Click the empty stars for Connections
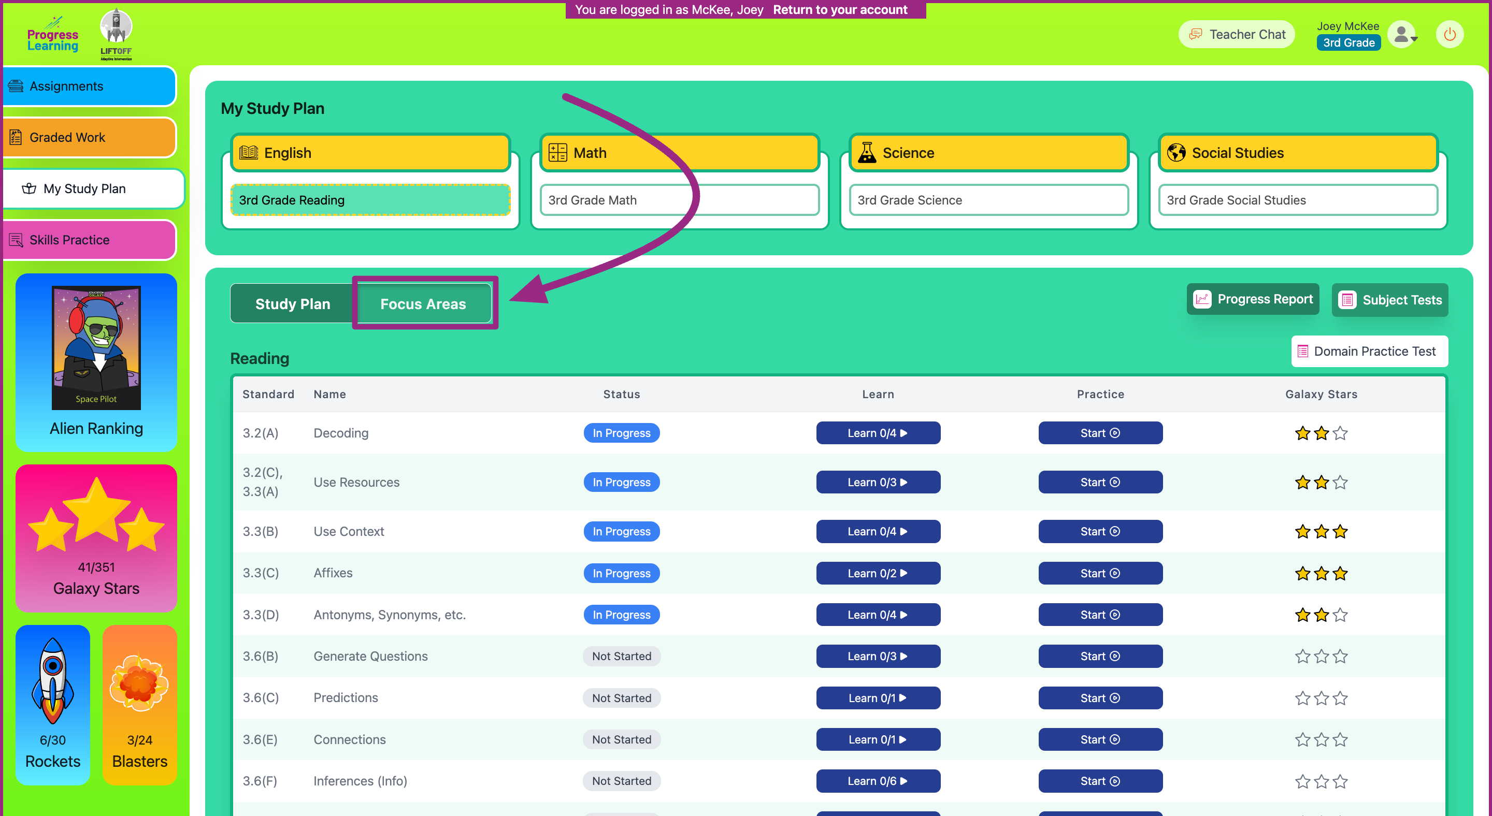Viewport: 1492px width, 816px height. point(1321,740)
